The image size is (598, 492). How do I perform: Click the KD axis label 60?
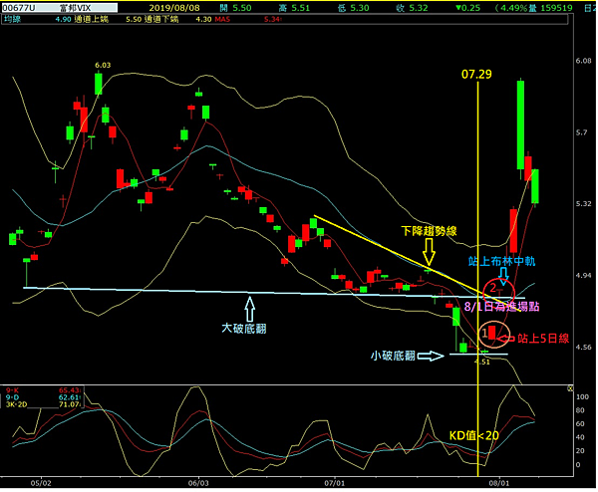click(x=580, y=424)
